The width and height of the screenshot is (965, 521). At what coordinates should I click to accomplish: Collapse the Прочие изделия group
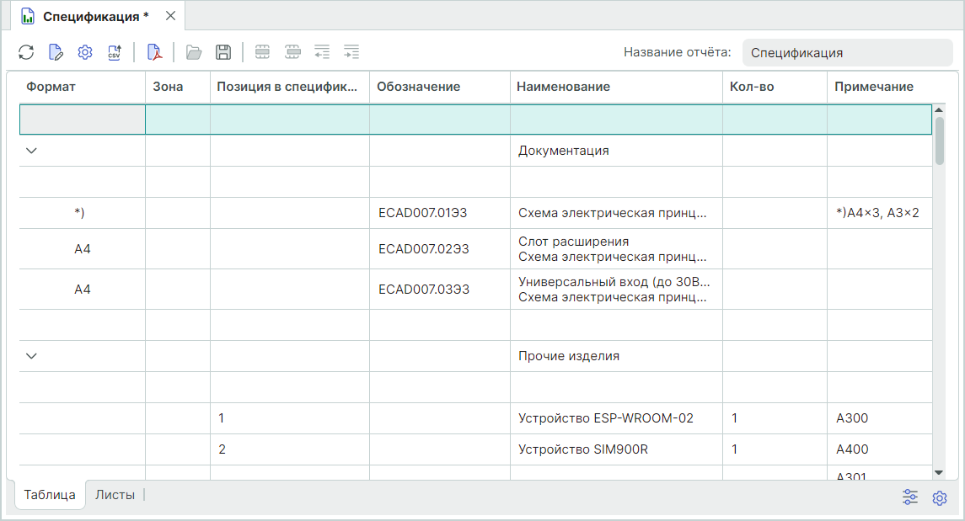pos(32,355)
